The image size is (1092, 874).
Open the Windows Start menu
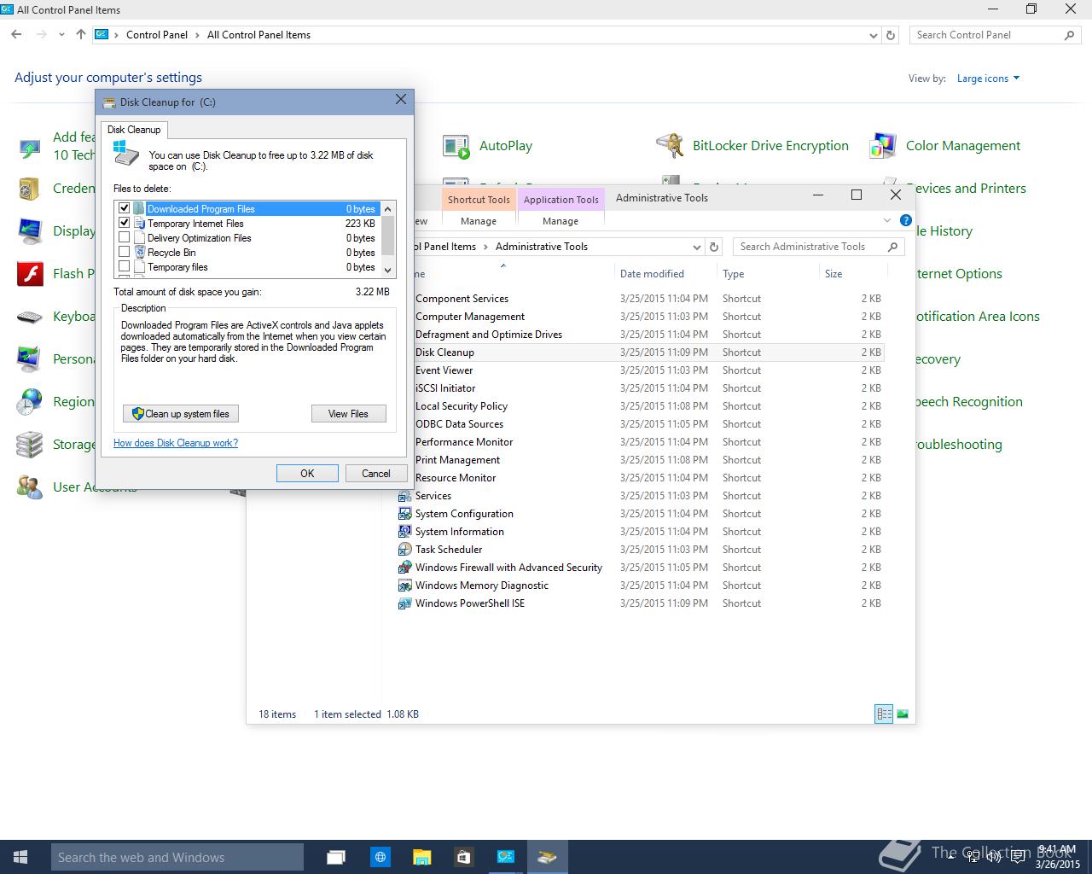[x=20, y=857]
